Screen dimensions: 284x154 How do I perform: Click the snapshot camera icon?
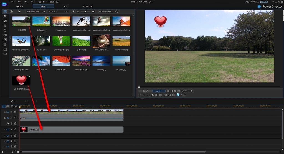click(165, 95)
